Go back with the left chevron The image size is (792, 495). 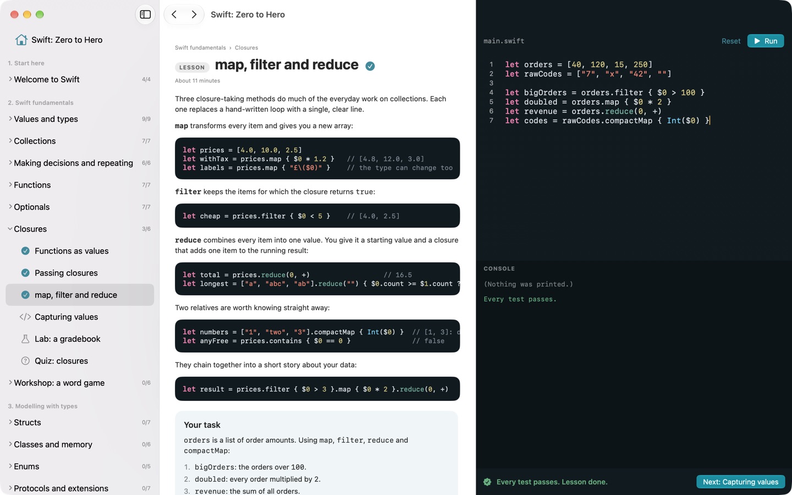174,15
